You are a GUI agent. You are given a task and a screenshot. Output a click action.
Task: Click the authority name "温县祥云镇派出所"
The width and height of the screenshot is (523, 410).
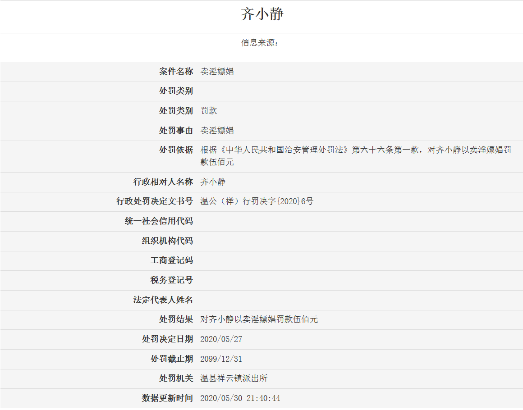click(234, 378)
